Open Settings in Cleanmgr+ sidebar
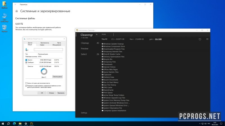Image resolution: width=225 pixels, height=126 pixels. [x=84, y=113]
